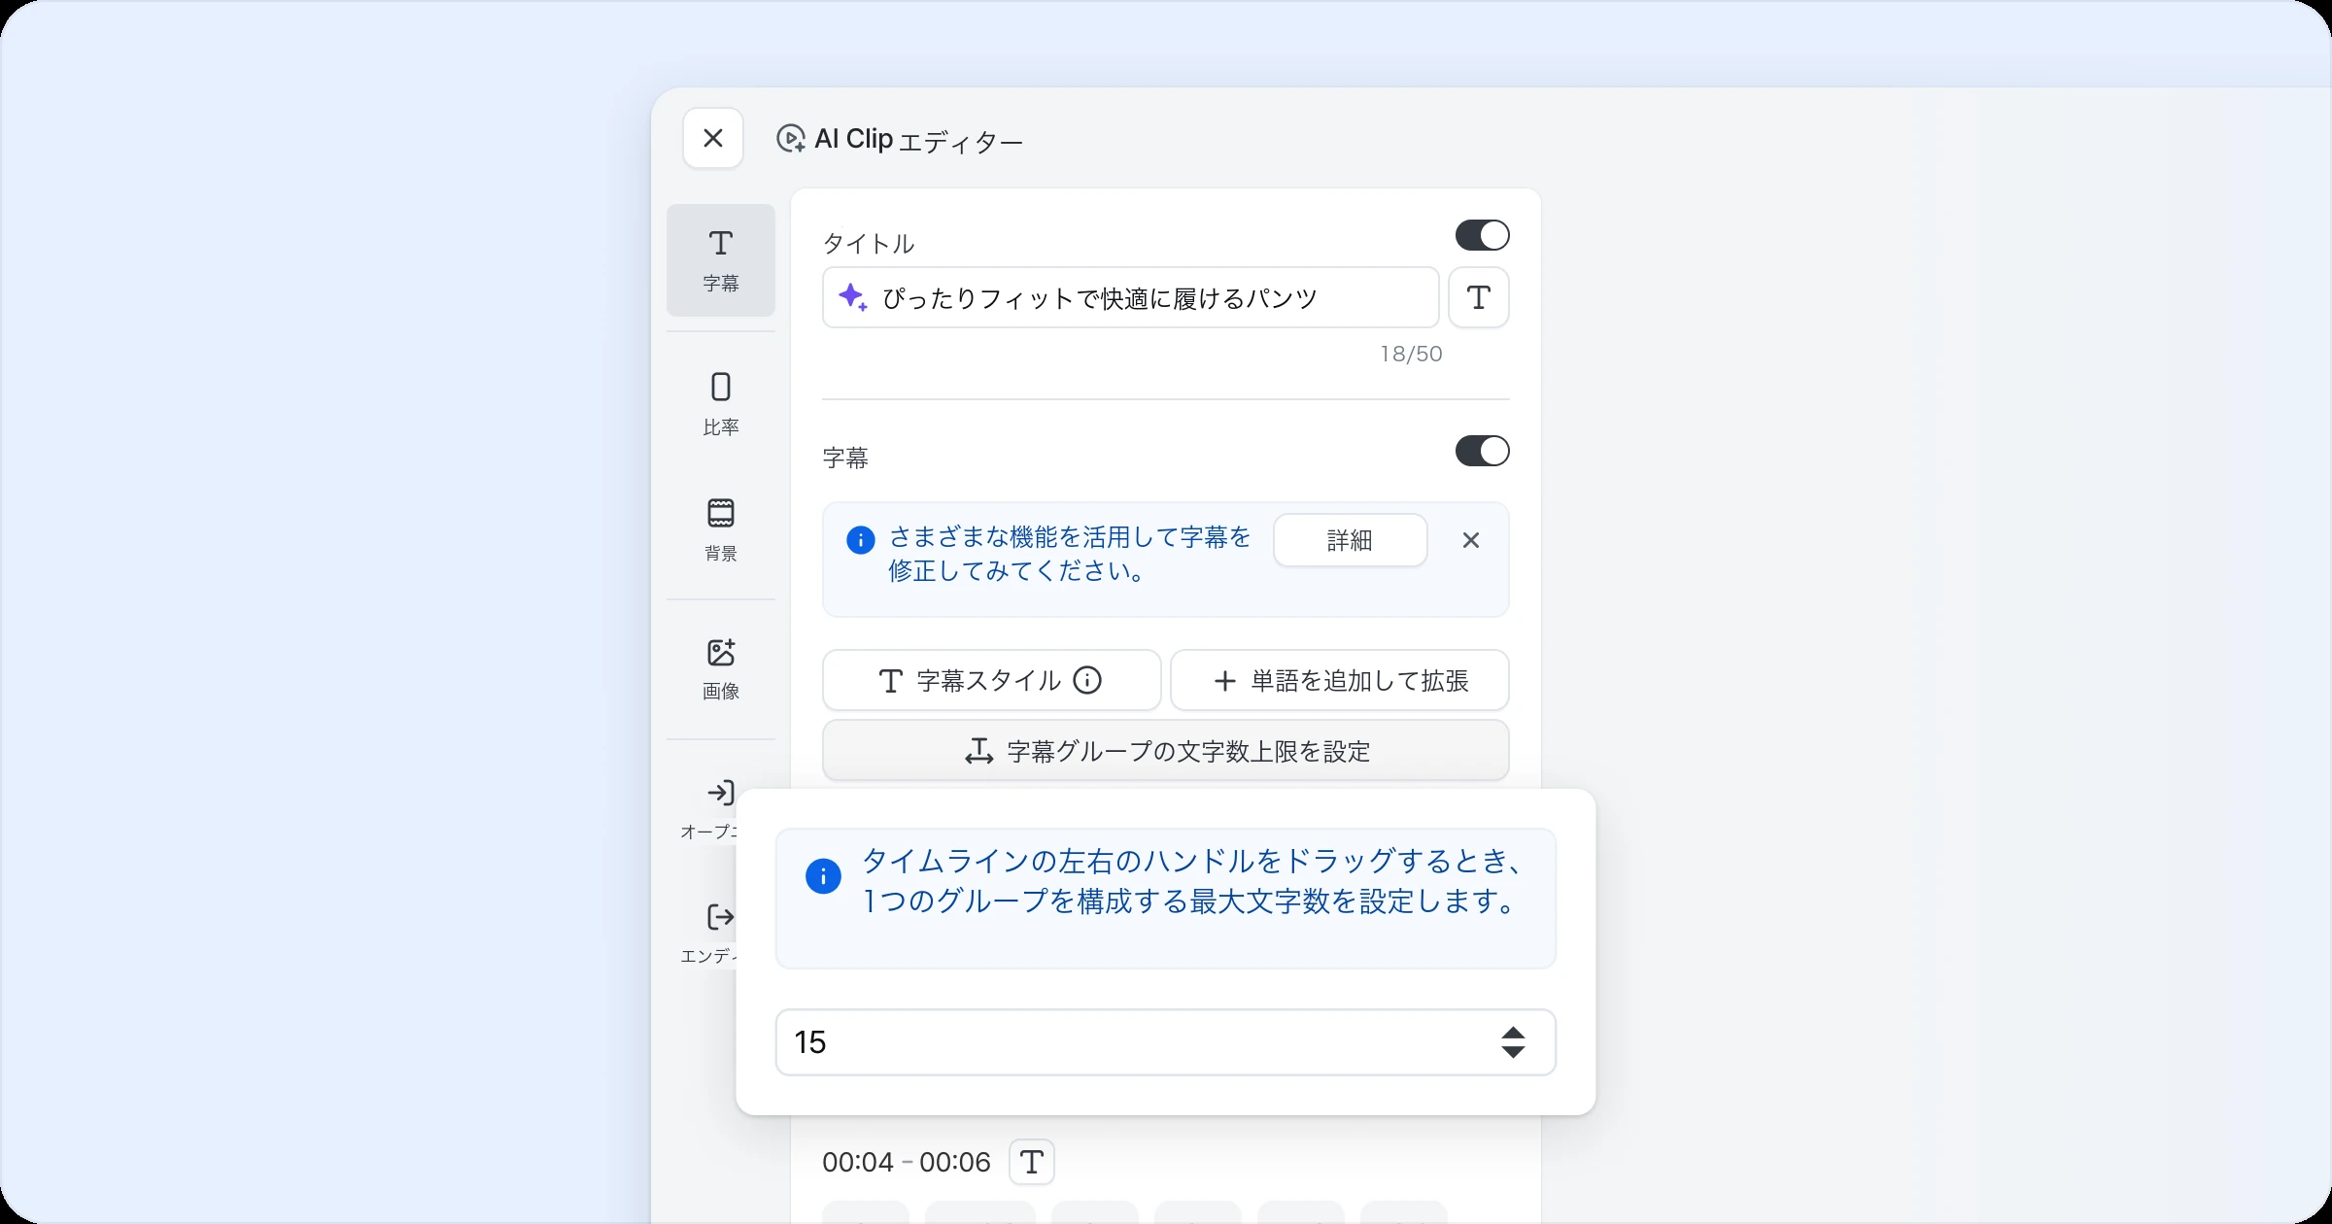Turn off the 字幕 subtitles toggle
The width and height of the screenshot is (2332, 1224).
1482,451
